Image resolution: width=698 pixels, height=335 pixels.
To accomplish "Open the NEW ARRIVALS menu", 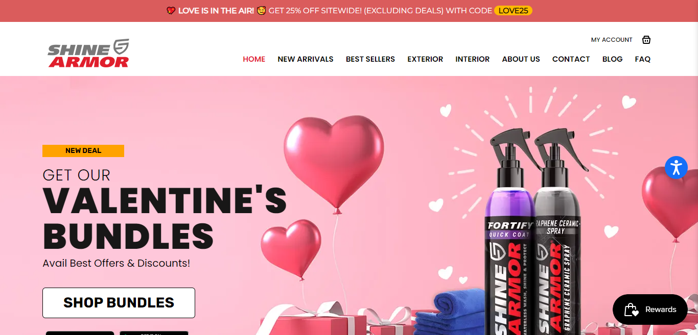I will pyautogui.click(x=306, y=59).
